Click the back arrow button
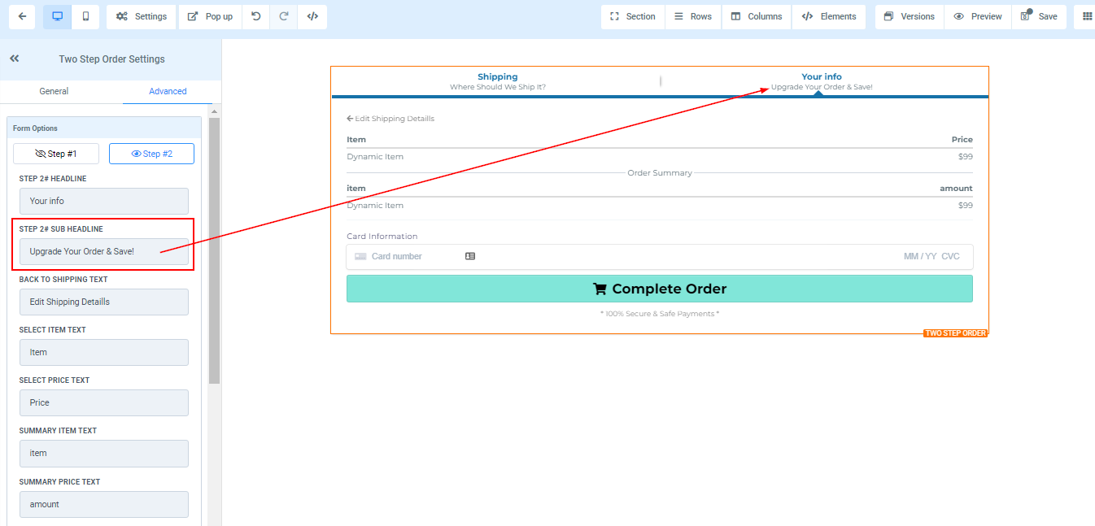Image resolution: width=1095 pixels, height=526 pixels. (22, 16)
